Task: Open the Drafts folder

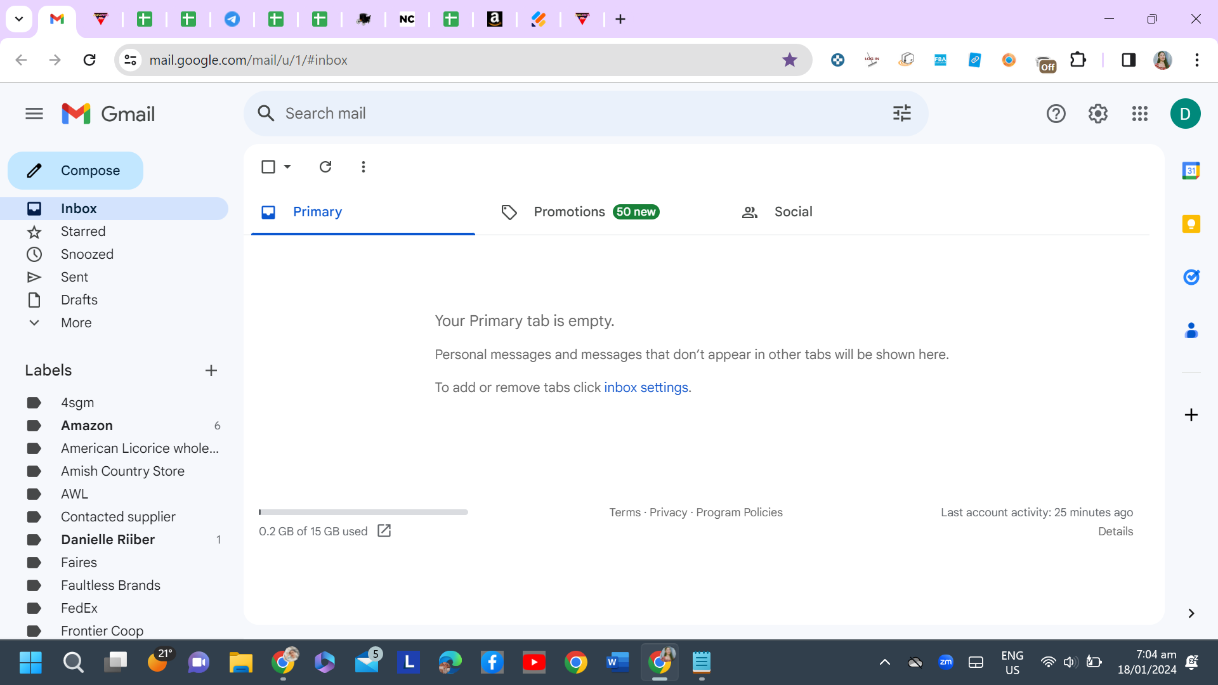Action: click(114, 300)
